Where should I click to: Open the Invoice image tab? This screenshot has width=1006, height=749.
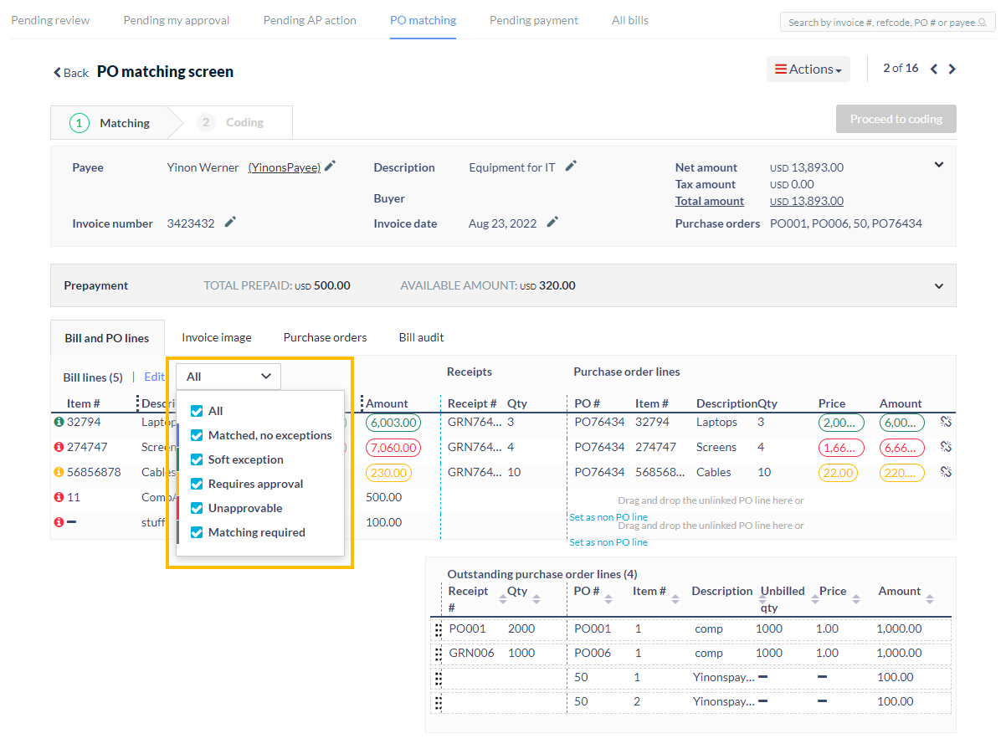[217, 337]
